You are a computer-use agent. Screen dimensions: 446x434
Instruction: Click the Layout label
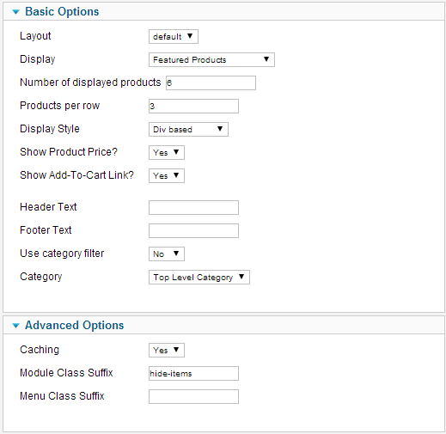(x=35, y=36)
